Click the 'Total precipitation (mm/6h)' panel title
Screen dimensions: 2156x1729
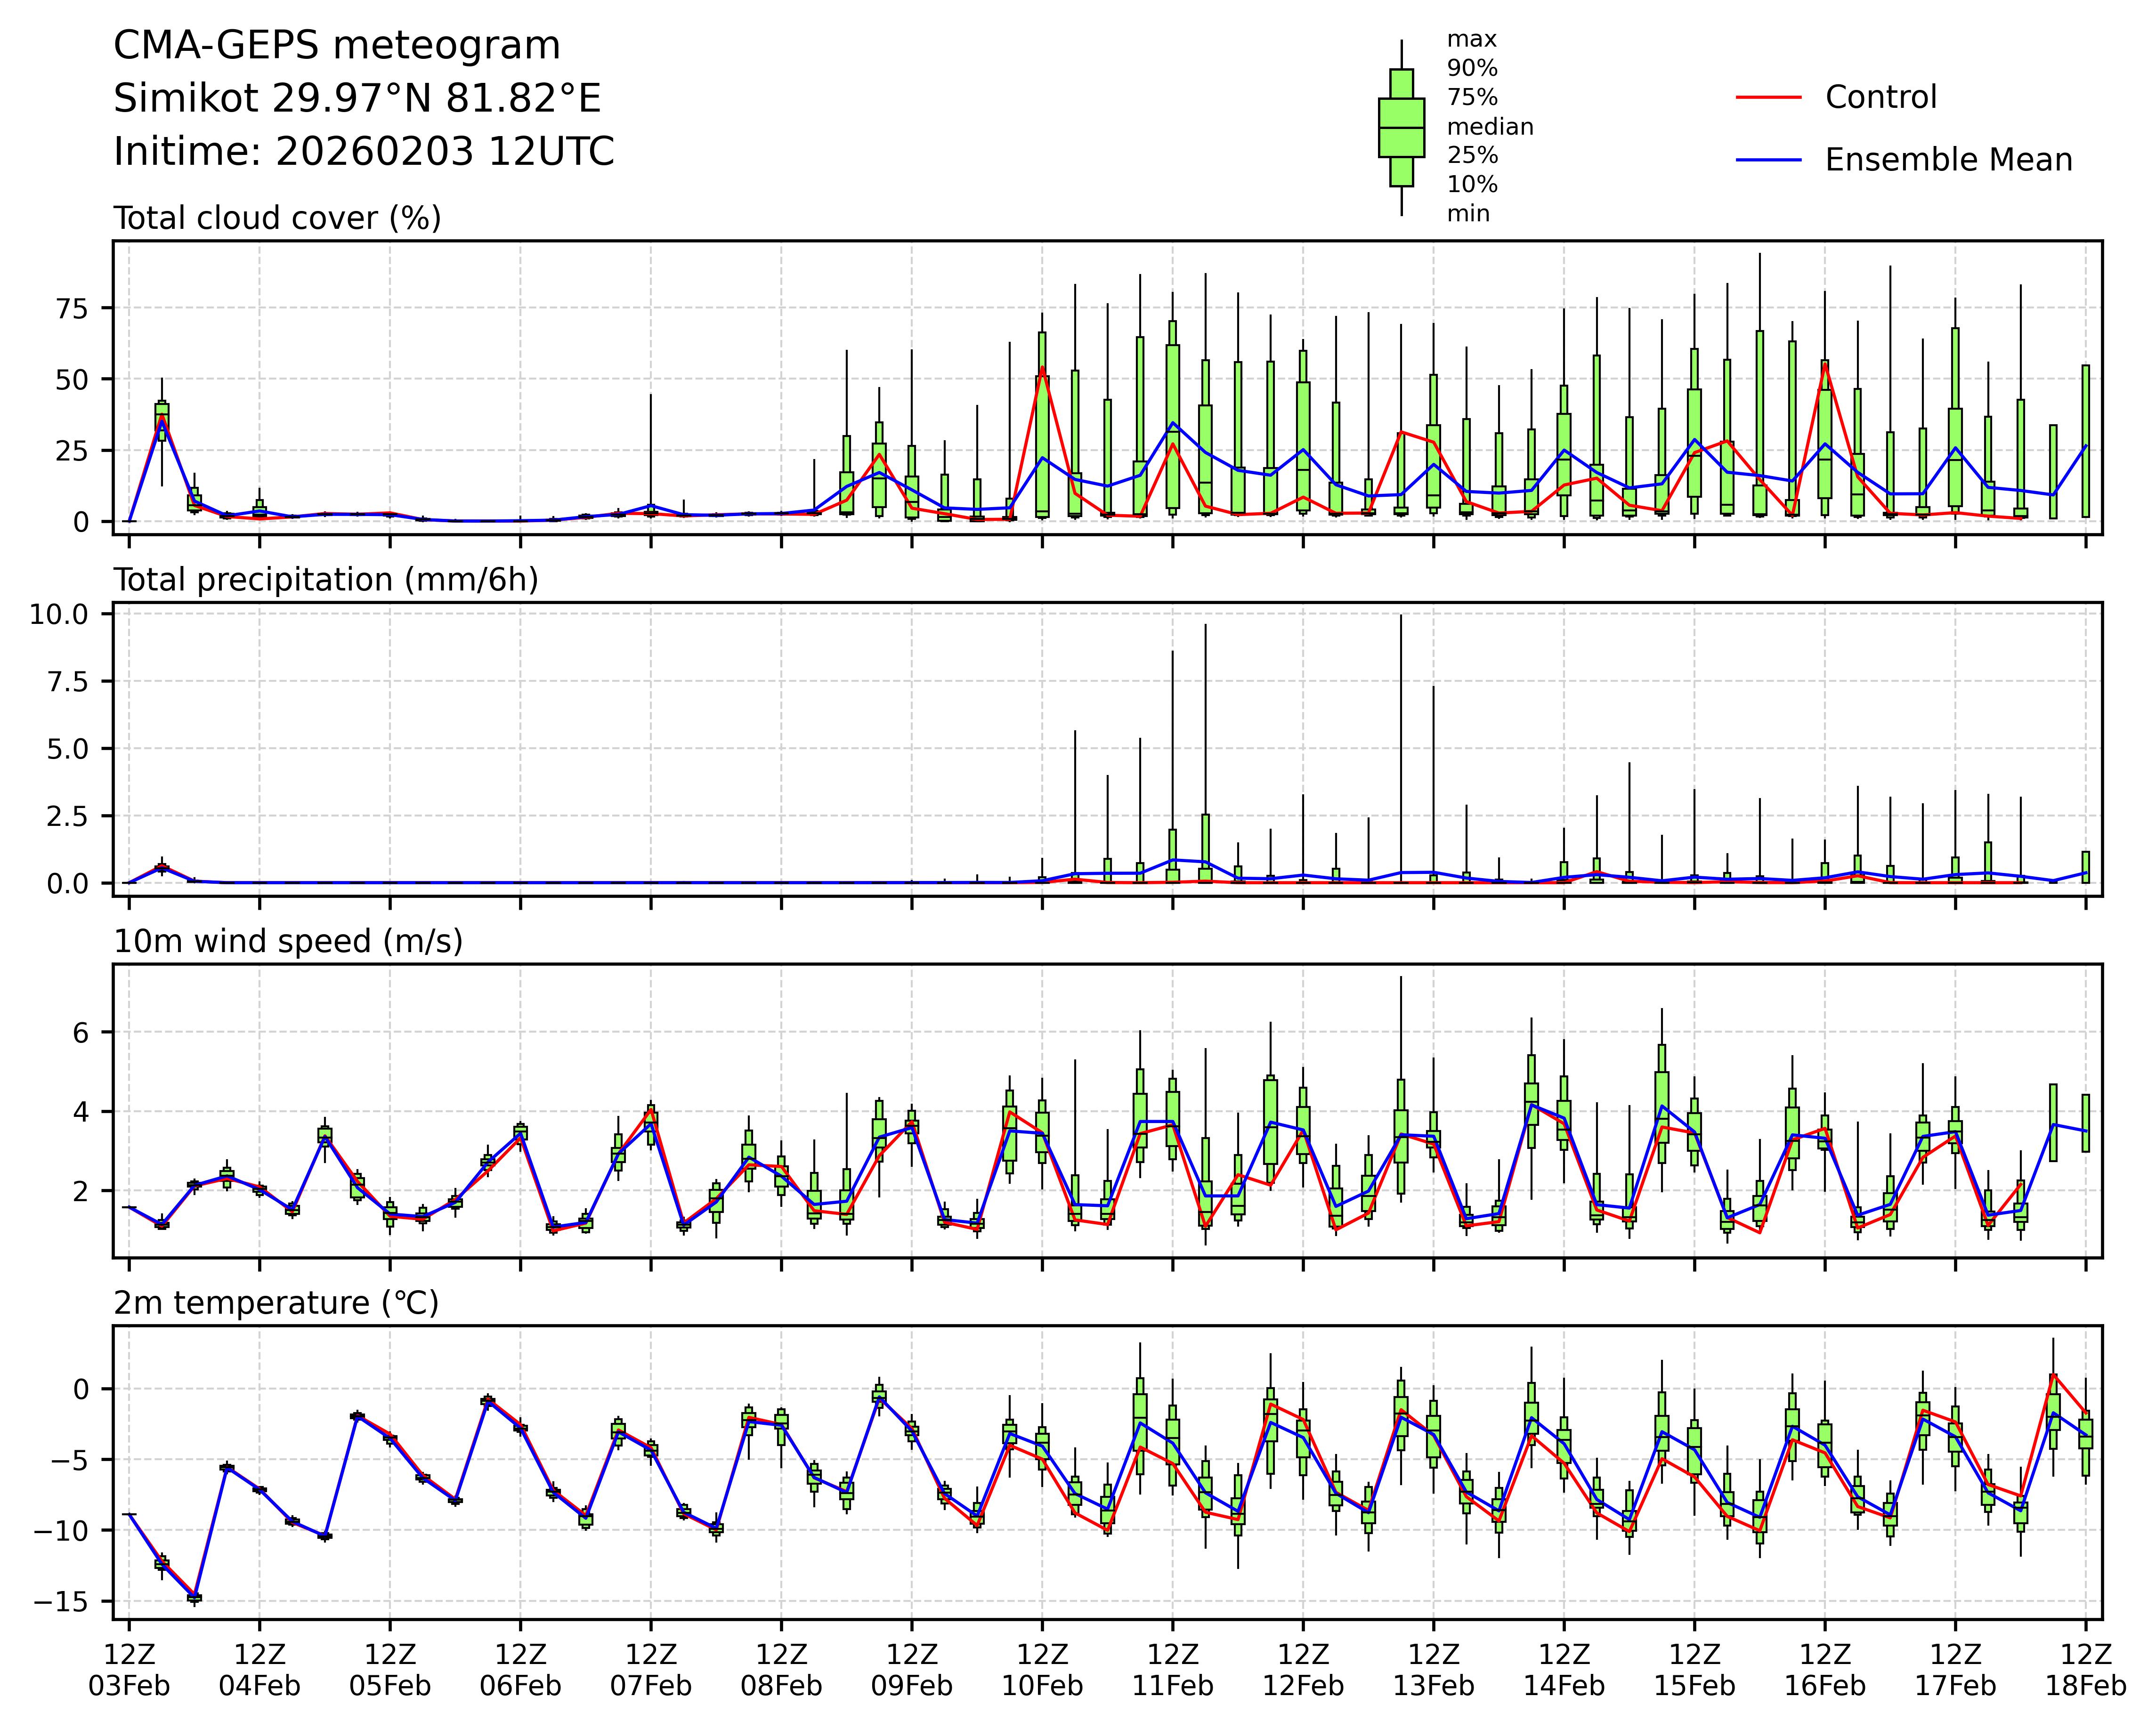click(x=326, y=580)
